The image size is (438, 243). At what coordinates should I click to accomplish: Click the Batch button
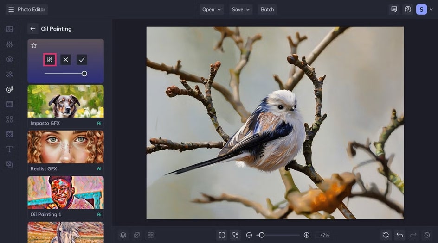click(x=267, y=9)
